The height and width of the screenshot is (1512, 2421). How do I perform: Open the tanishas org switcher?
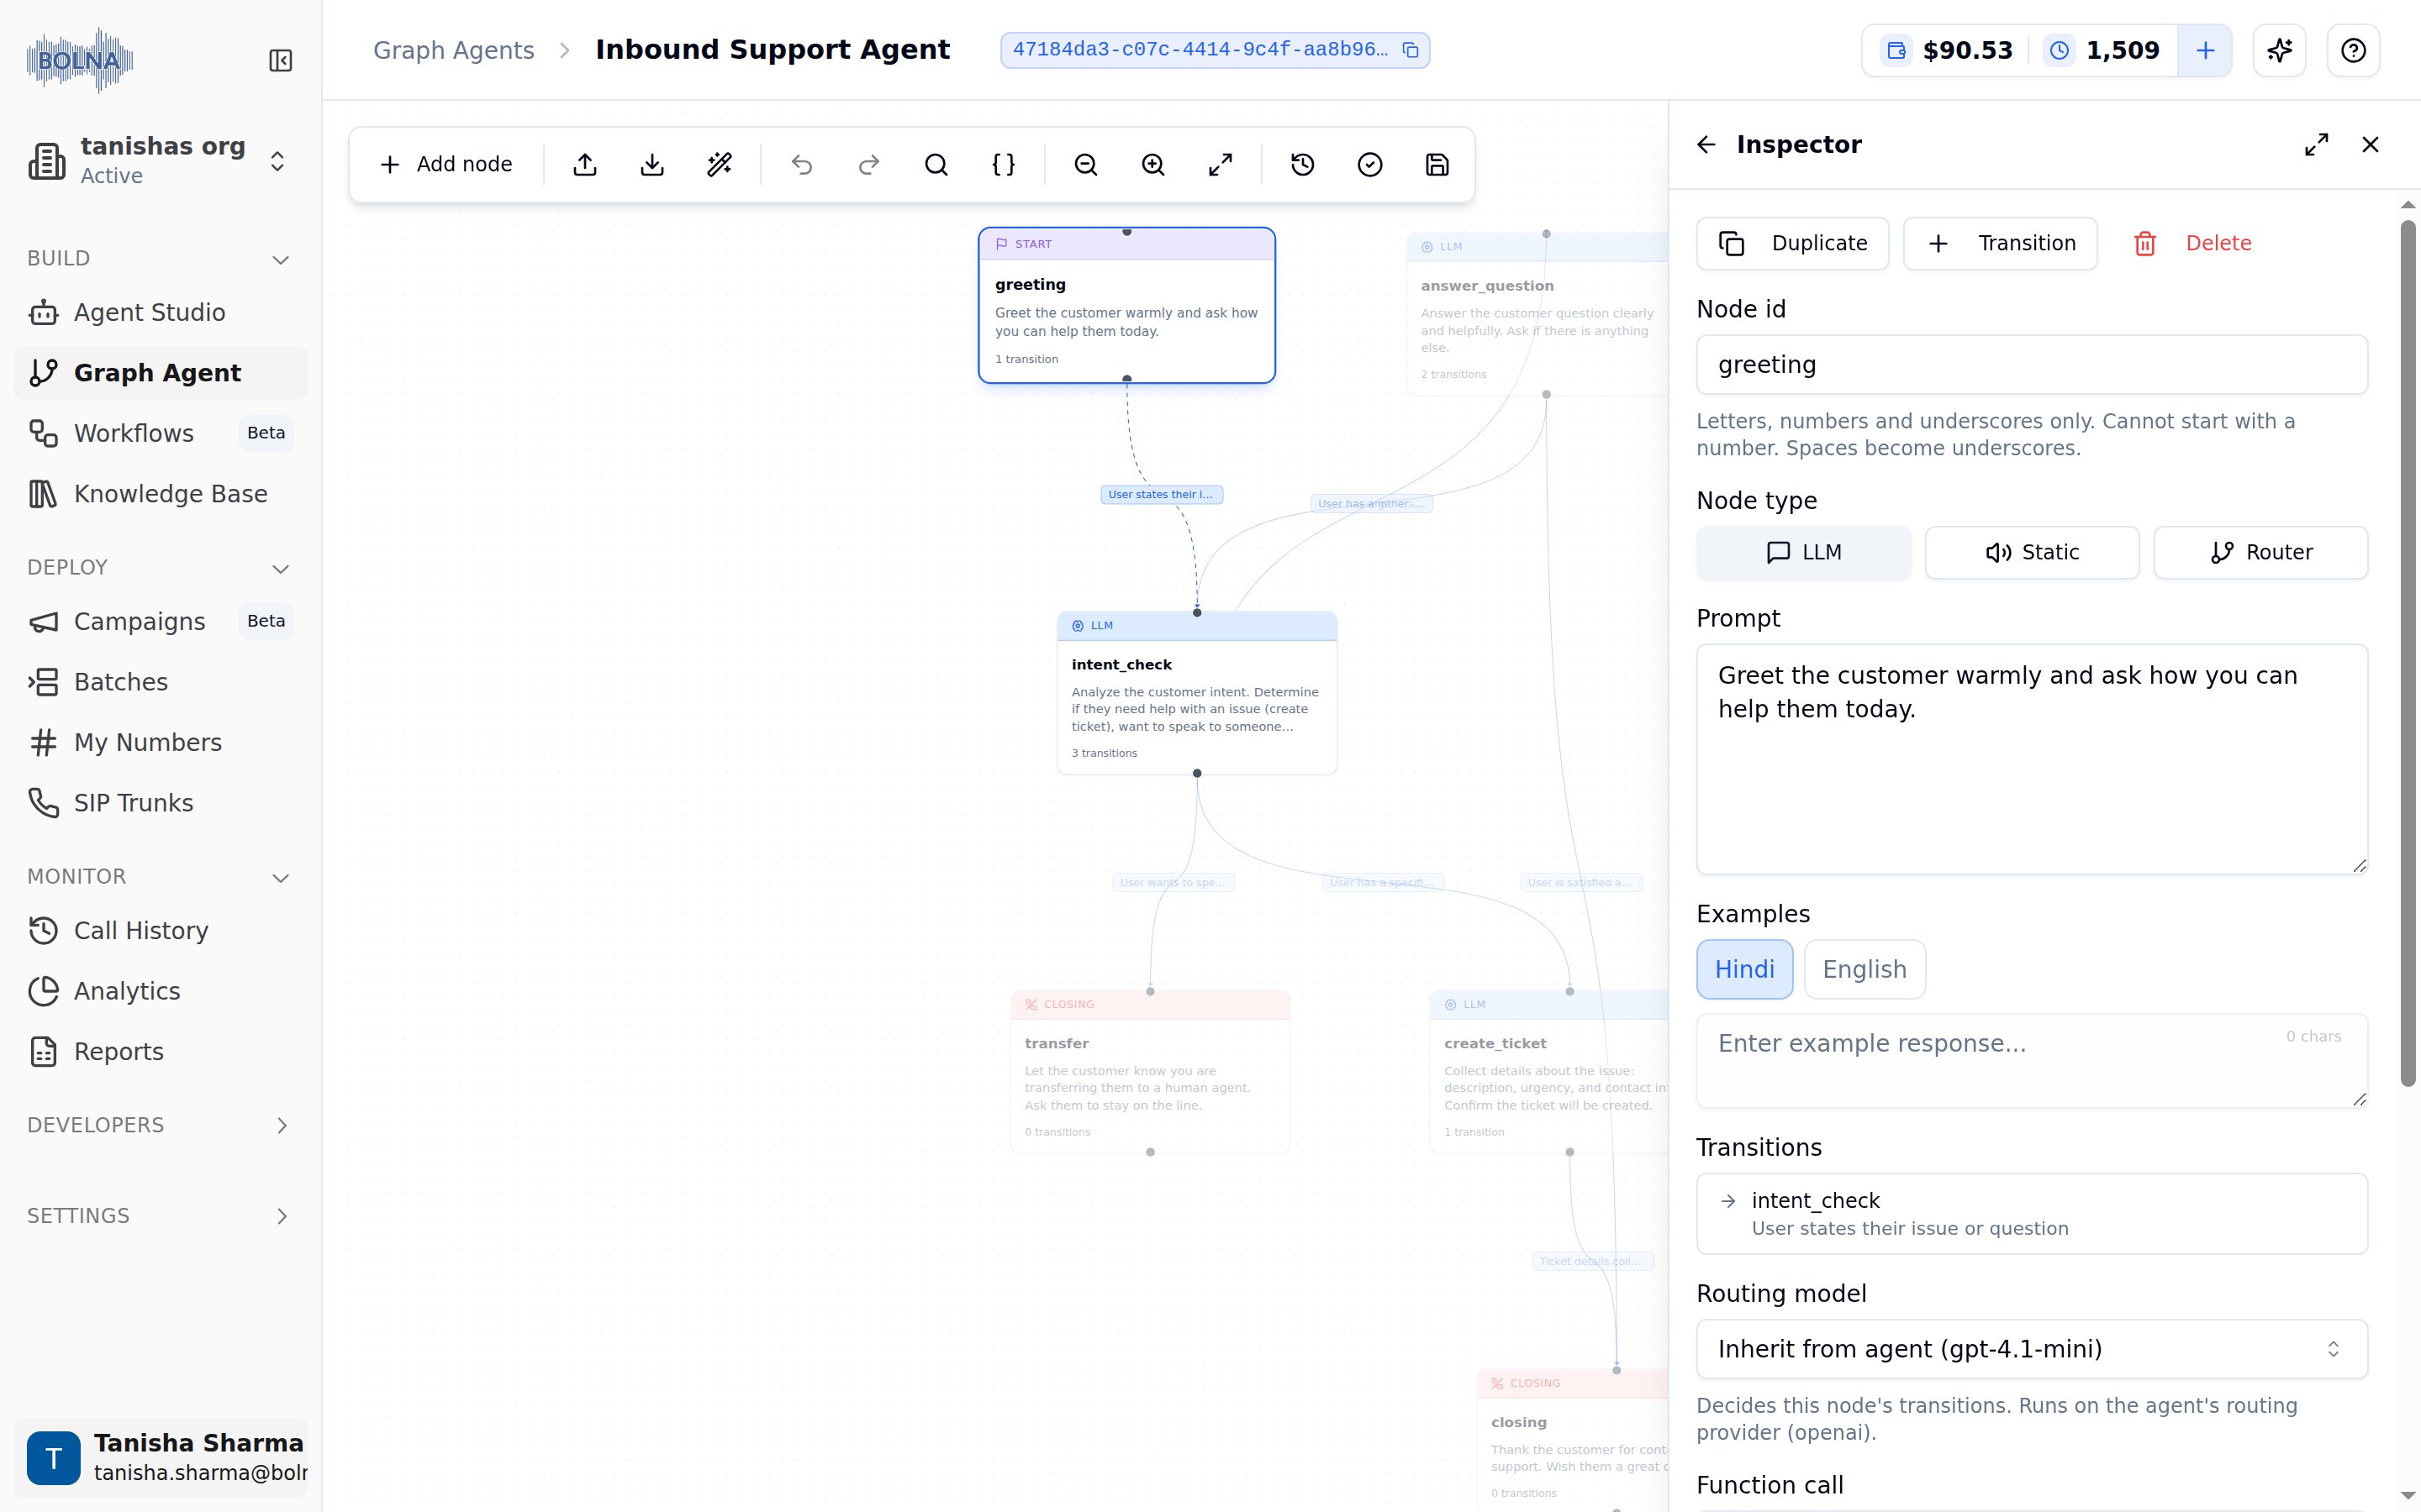pos(160,161)
